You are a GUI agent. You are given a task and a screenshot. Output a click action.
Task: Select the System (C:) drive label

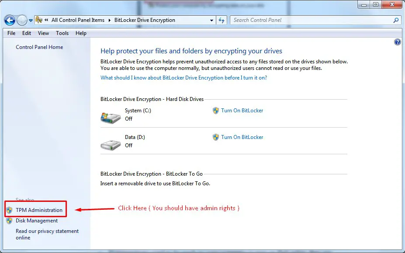coord(138,111)
